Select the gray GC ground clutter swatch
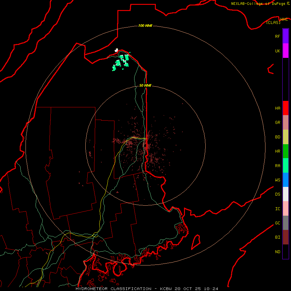291x291 pixels. (x=286, y=223)
